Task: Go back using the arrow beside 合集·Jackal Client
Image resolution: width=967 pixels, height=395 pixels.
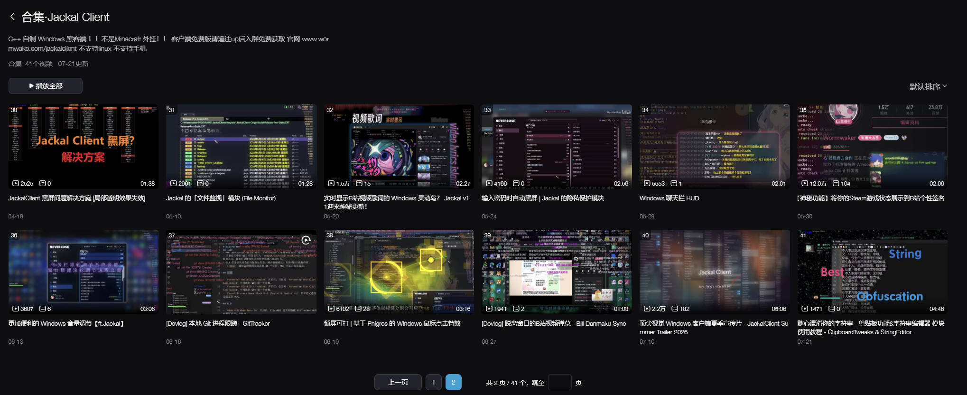Action: [12, 17]
